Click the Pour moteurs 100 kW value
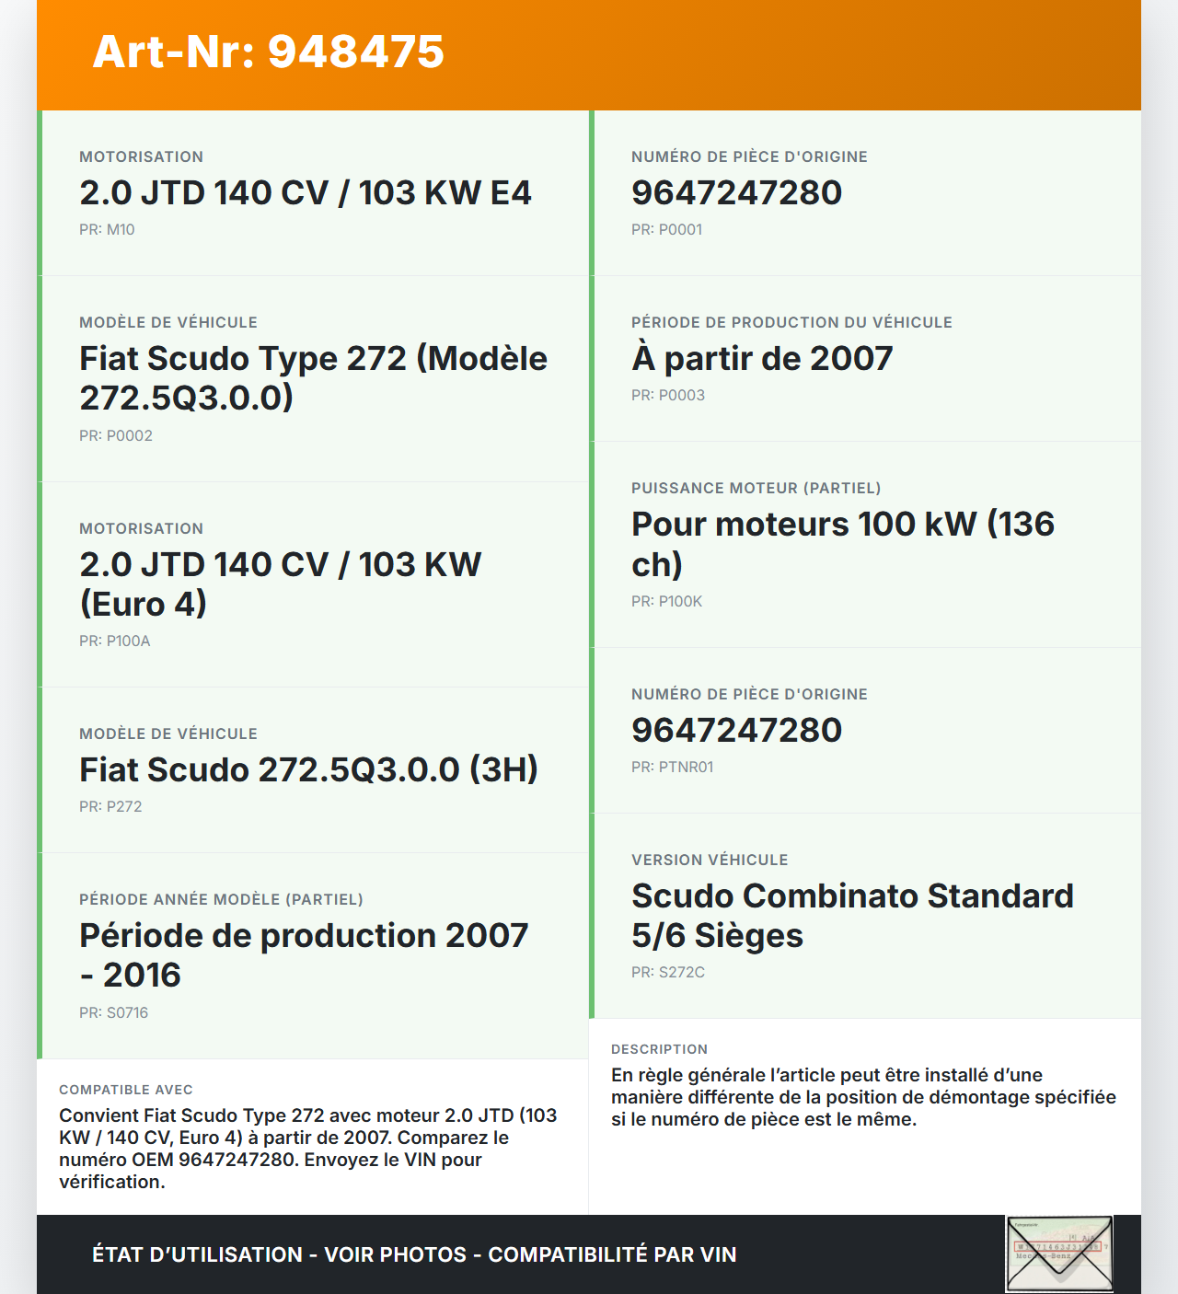This screenshot has height=1294, width=1178. pyautogui.click(x=842, y=543)
